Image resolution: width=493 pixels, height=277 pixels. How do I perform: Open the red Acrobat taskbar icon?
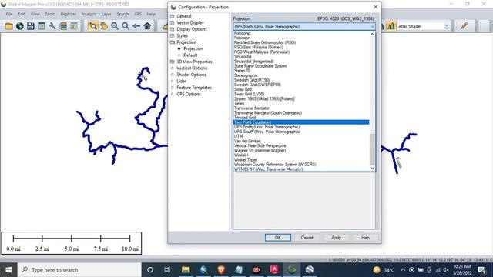274,269
